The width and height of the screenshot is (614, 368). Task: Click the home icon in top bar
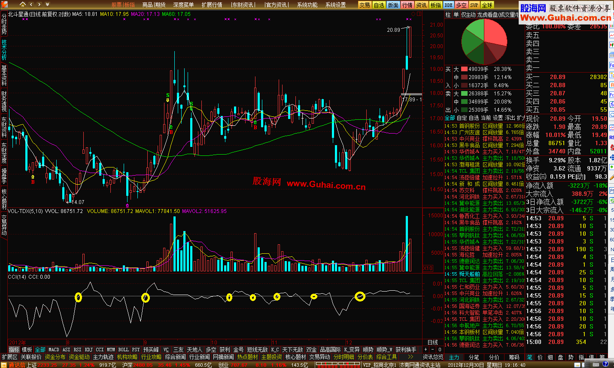pyautogui.click(x=23, y=4)
